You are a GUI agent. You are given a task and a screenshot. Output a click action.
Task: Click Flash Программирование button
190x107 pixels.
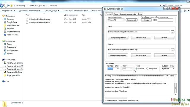[x=118, y=38]
